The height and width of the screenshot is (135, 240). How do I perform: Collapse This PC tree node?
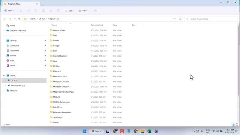(4, 76)
